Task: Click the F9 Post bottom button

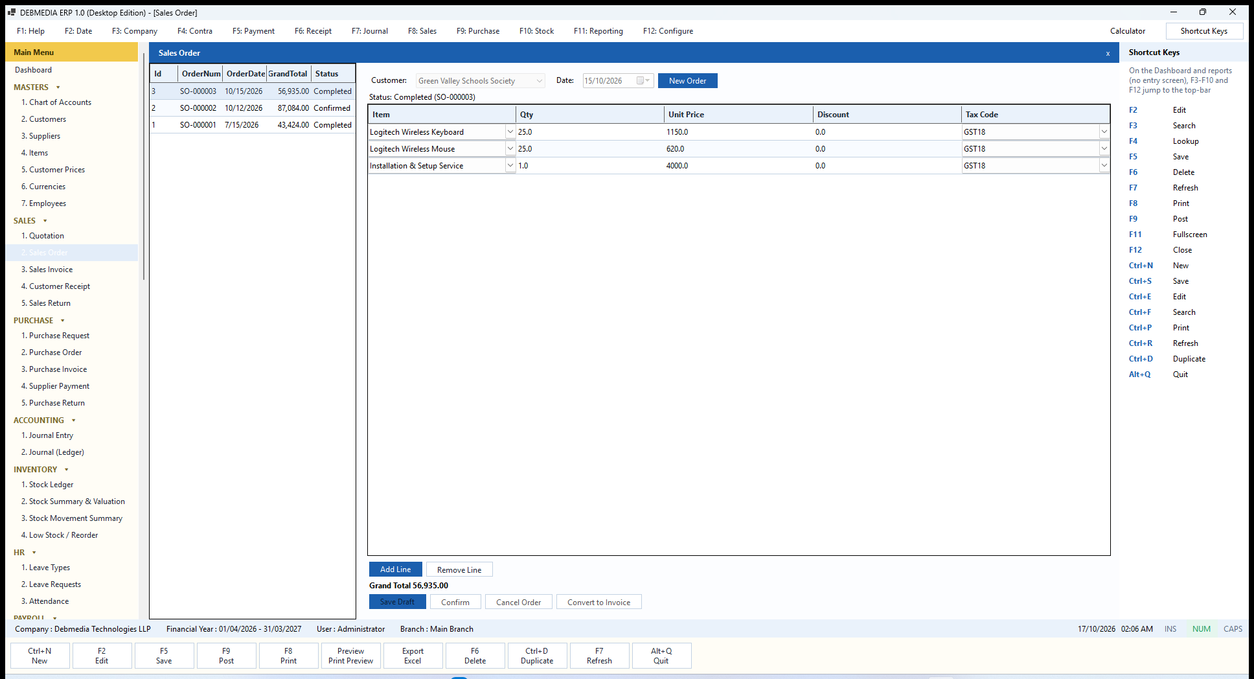Action: [x=227, y=656]
